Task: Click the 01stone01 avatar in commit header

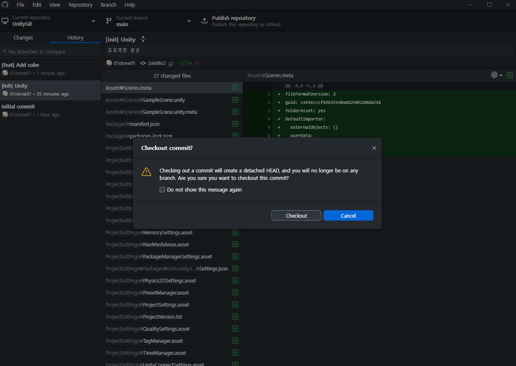Action: (x=109, y=63)
